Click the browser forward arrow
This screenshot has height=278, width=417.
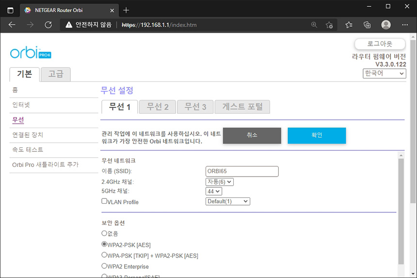30,25
